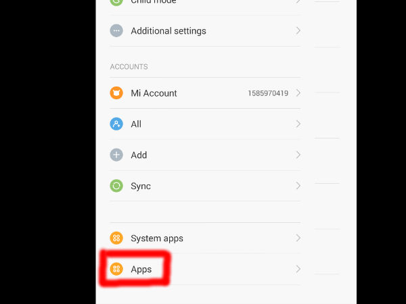The image size is (406, 304).
Task: Tap the Mi Account number 1585970419
Action: point(268,93)
